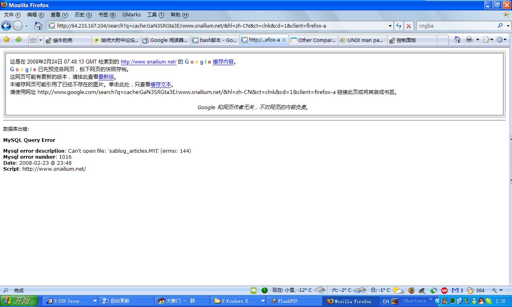This screenshot has height=307, width=512.
Task: Open the printer options dropdown arrow
Action: point(477,40)
